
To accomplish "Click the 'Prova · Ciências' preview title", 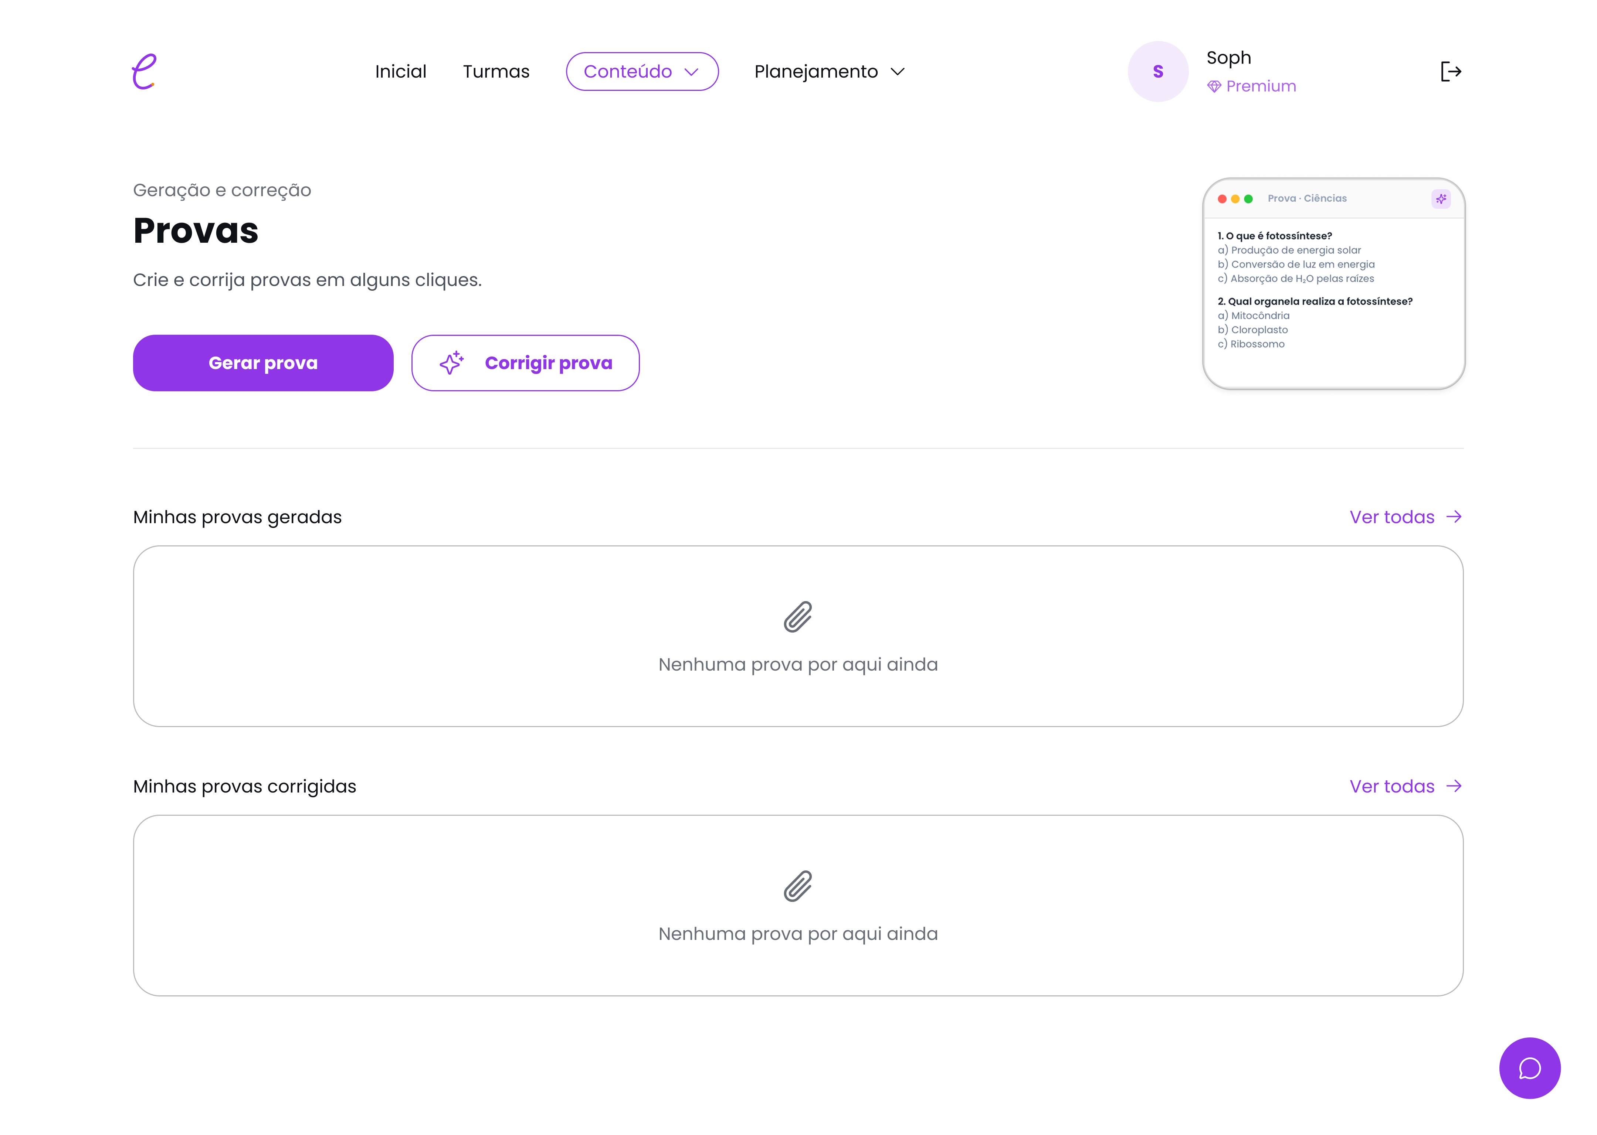I will 1307,198.
